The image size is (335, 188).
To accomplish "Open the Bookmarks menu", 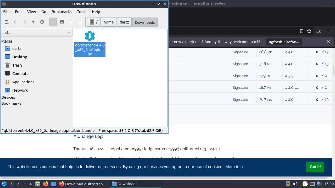I will click(x=62, y=12).
